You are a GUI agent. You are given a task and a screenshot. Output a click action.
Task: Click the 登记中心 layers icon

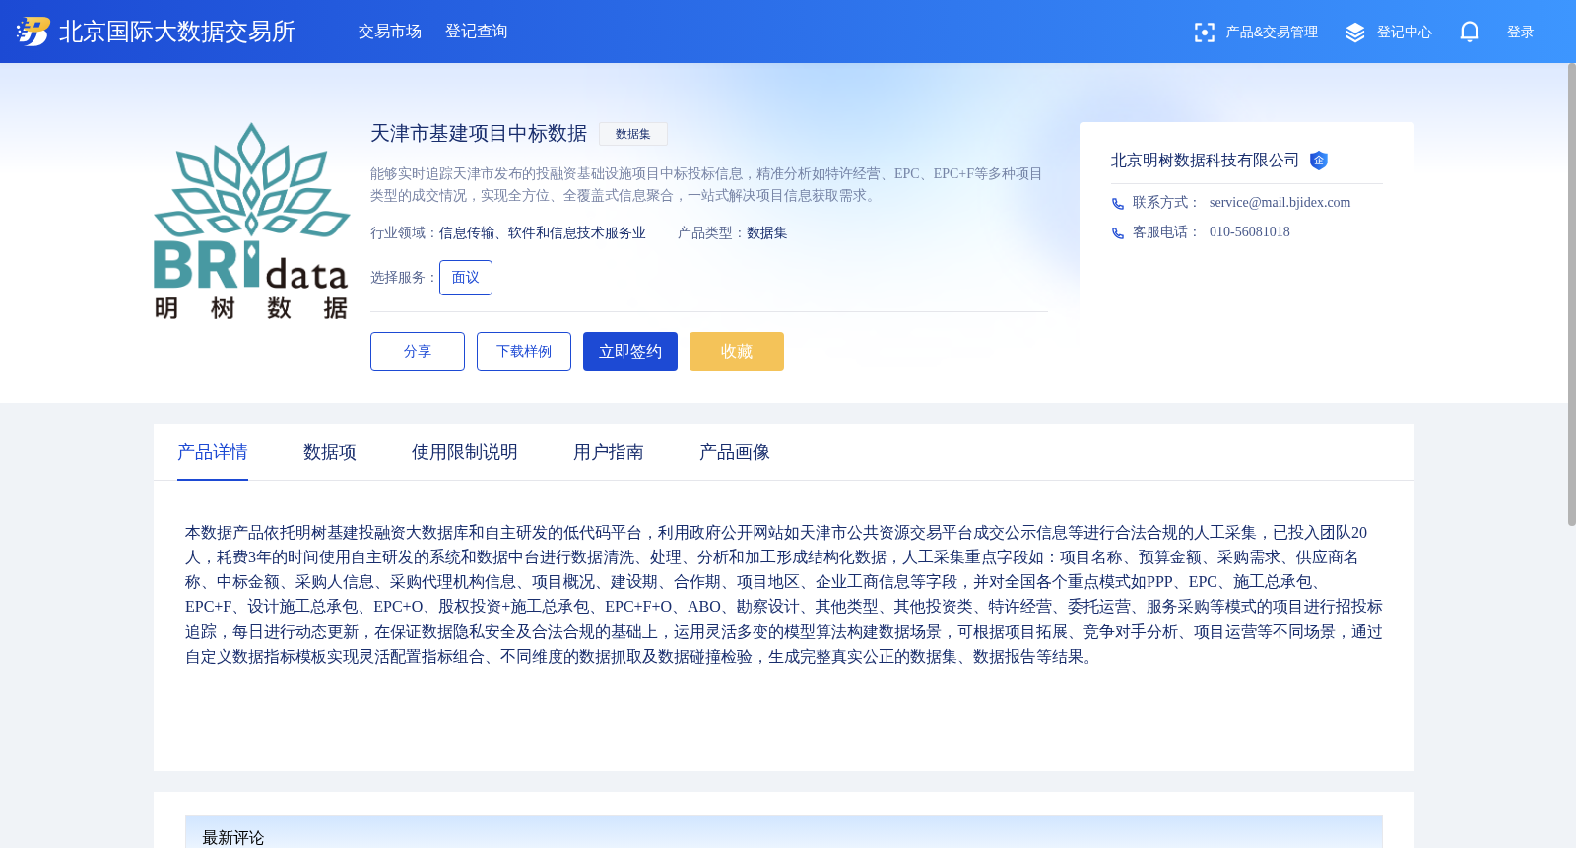[x=1355, y=33]
